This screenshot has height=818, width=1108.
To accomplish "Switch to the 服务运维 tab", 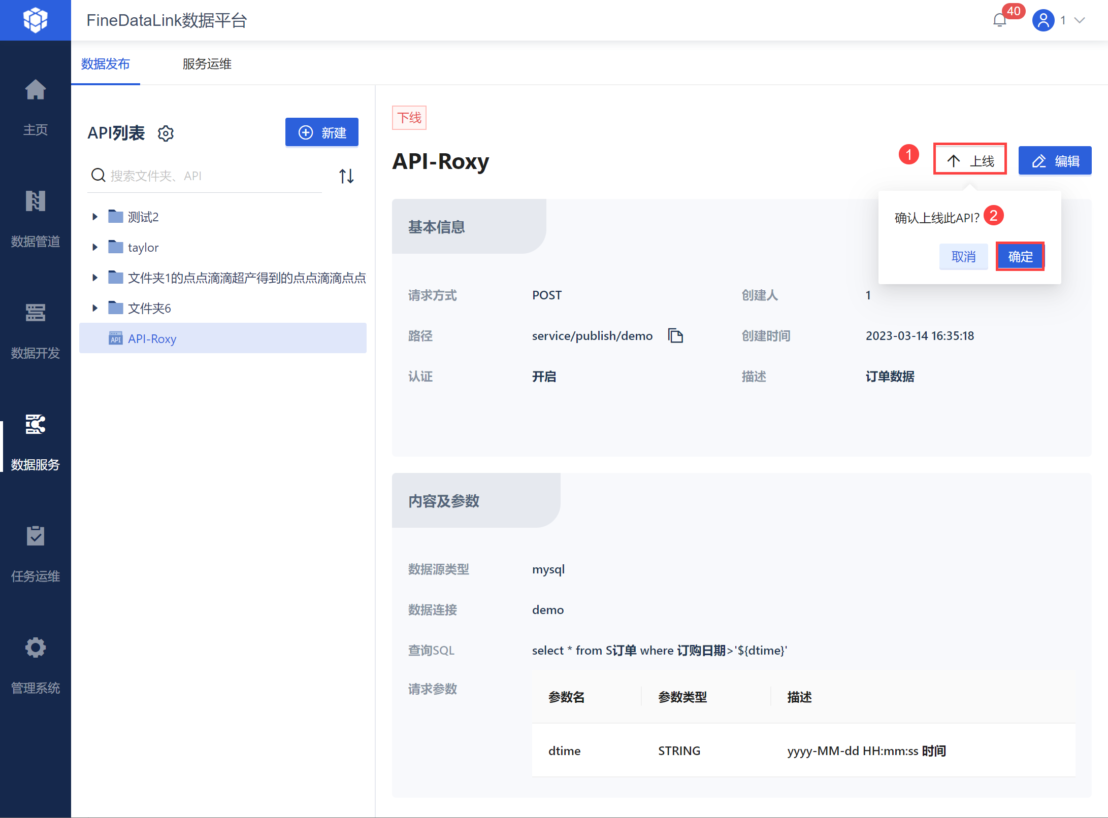I will tap(207, 64).
